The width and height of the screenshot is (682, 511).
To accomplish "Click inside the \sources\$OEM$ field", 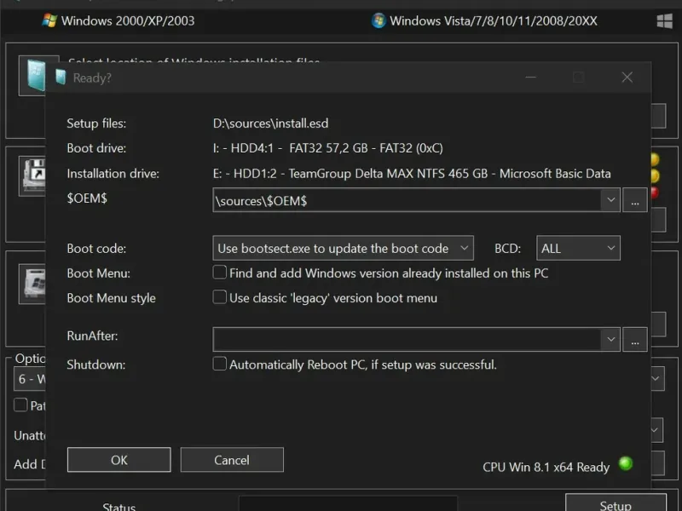I will pyautogui.click(x=407, y=200).
